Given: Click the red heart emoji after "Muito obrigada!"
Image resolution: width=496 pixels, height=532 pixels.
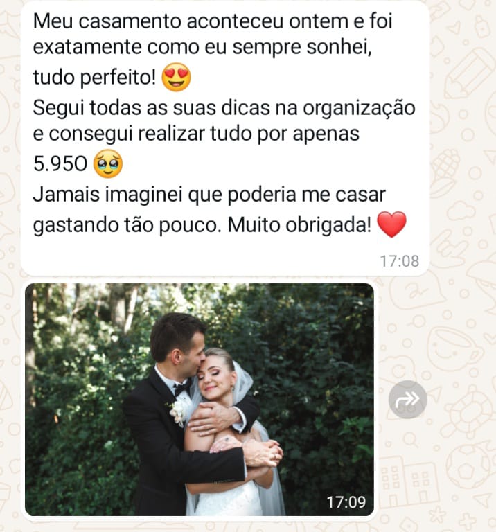Looking at the screenshot, I should 391,224.
